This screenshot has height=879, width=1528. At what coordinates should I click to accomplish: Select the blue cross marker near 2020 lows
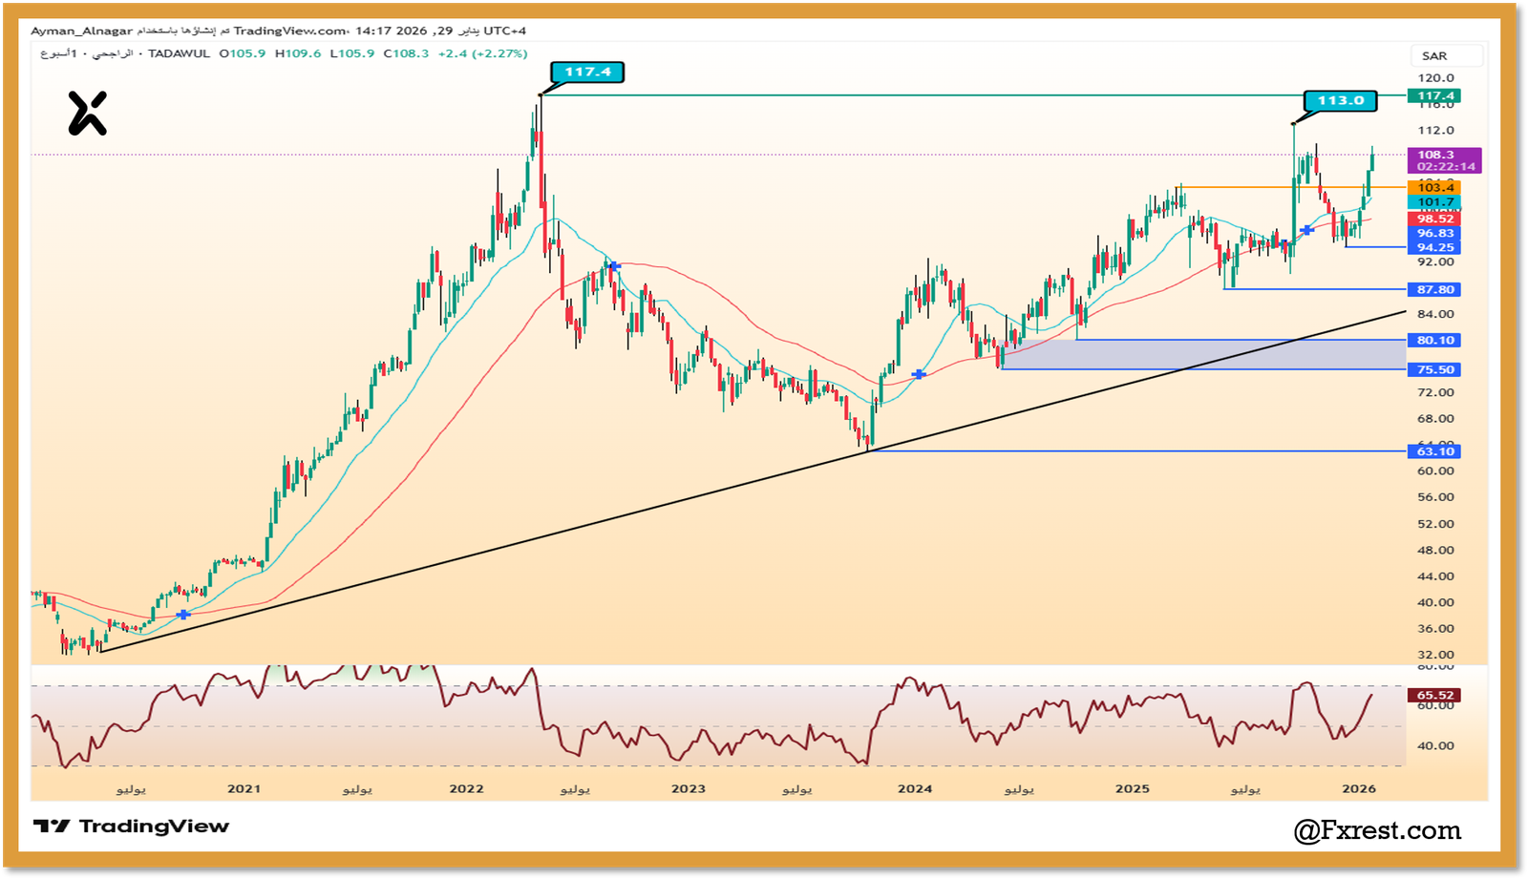(x=183, y=615)
